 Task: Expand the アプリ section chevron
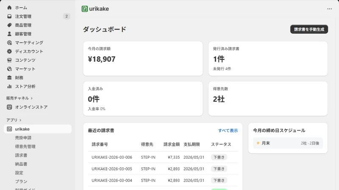(20, 120)
